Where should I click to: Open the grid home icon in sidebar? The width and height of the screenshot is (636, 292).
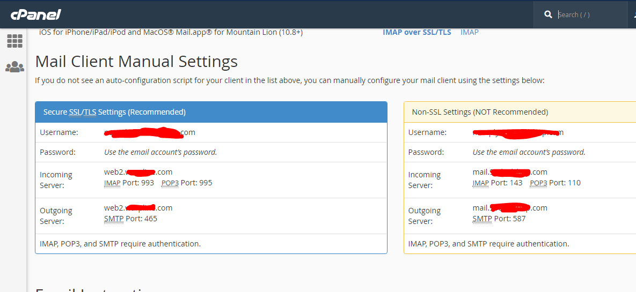[x=14, y=41]
